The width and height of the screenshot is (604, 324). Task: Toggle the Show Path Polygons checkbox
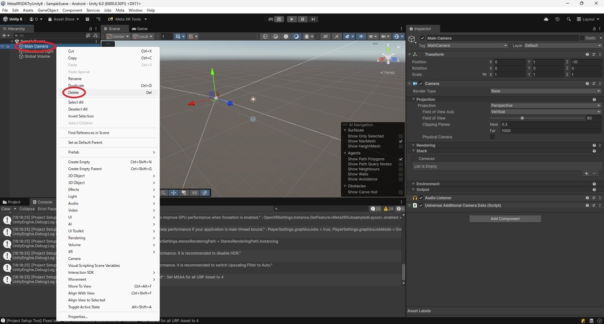(x=401, y=159)
